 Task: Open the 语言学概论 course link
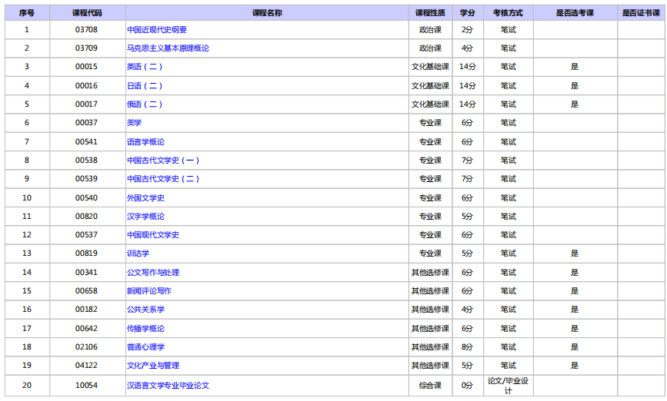(145, 141)
